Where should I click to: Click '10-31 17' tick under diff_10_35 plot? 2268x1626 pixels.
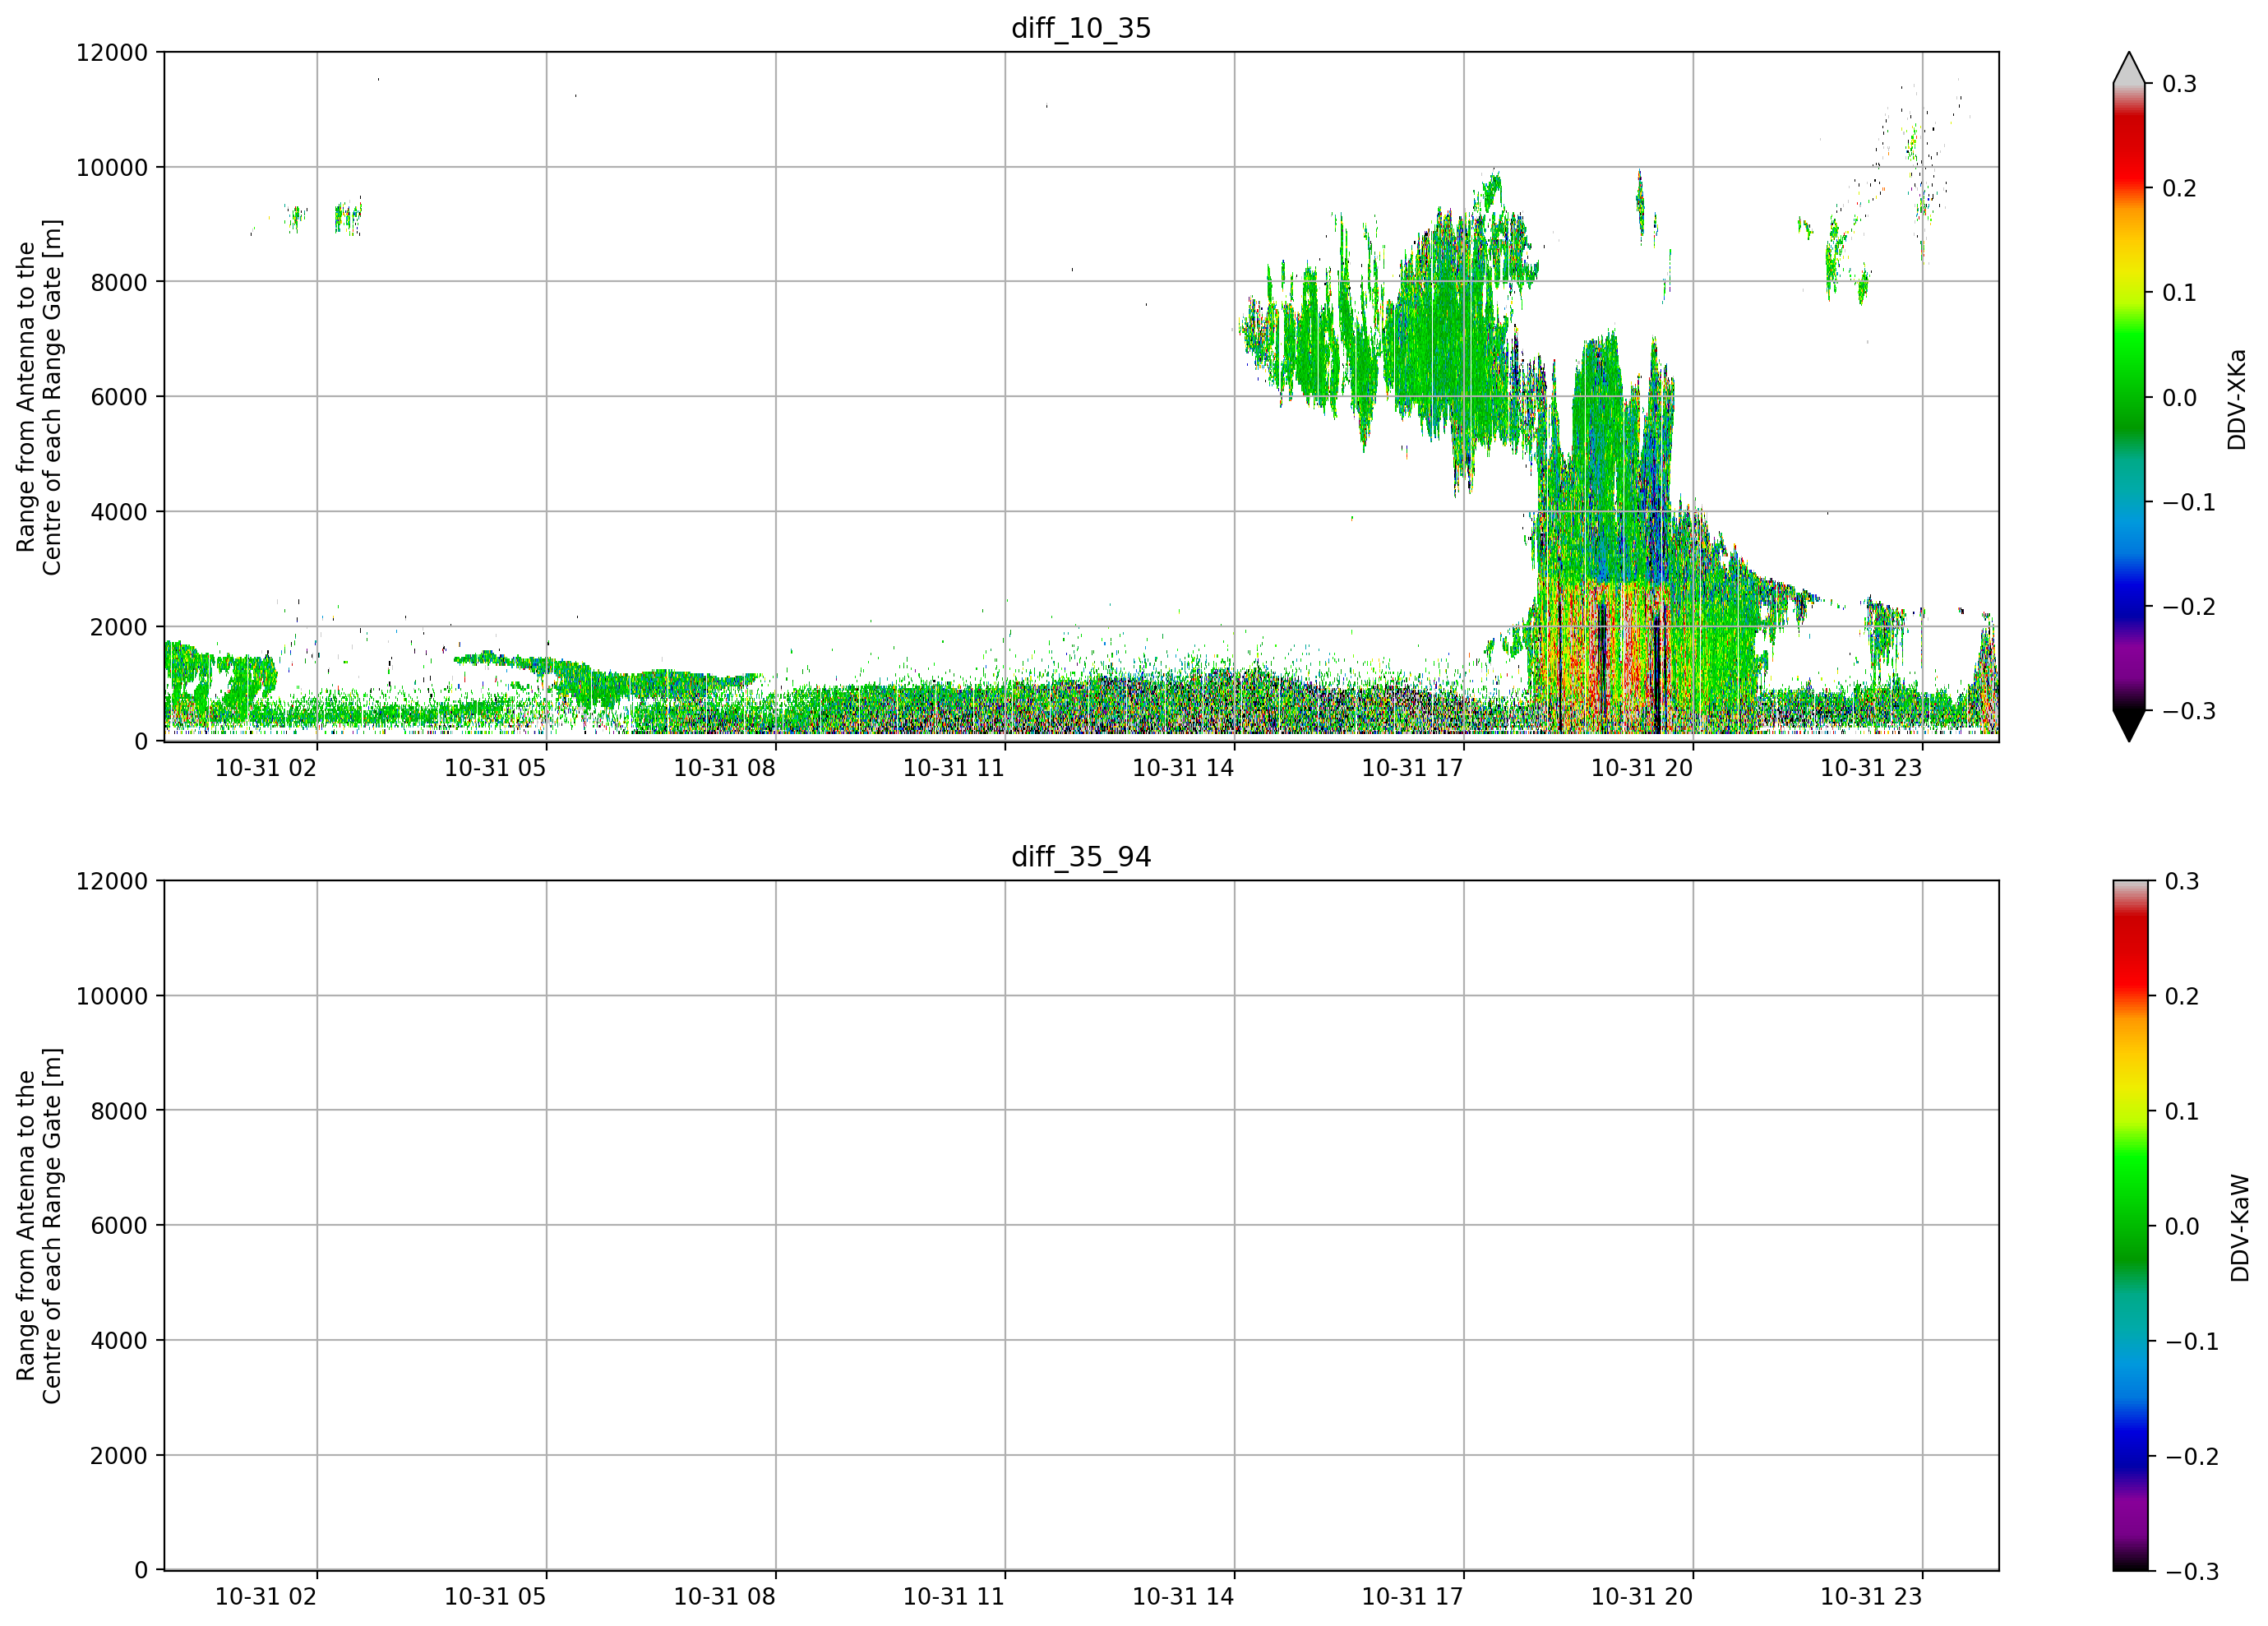(x=1412, y=768)
